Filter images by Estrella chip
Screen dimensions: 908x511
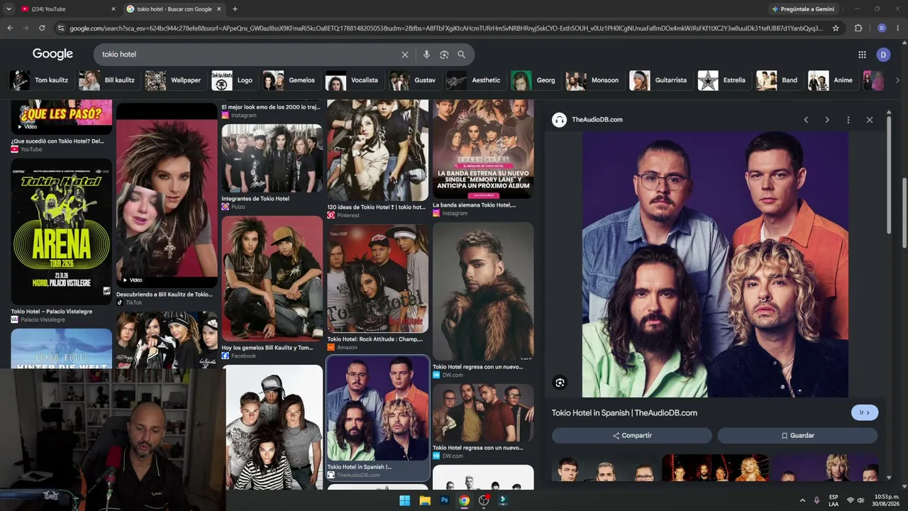point(722,80)
